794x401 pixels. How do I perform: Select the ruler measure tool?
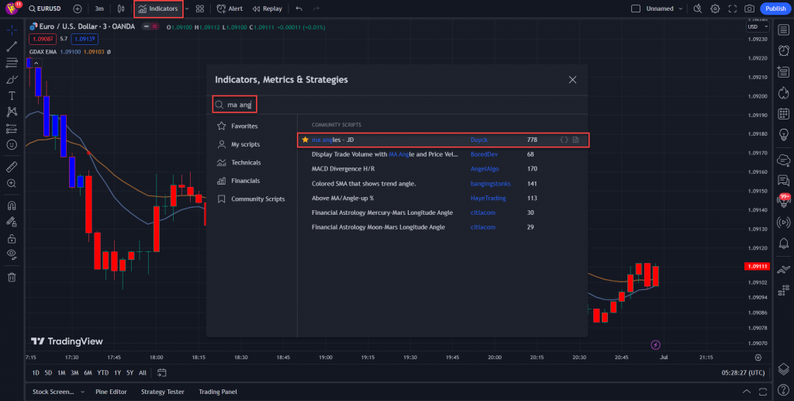[12, 167]
